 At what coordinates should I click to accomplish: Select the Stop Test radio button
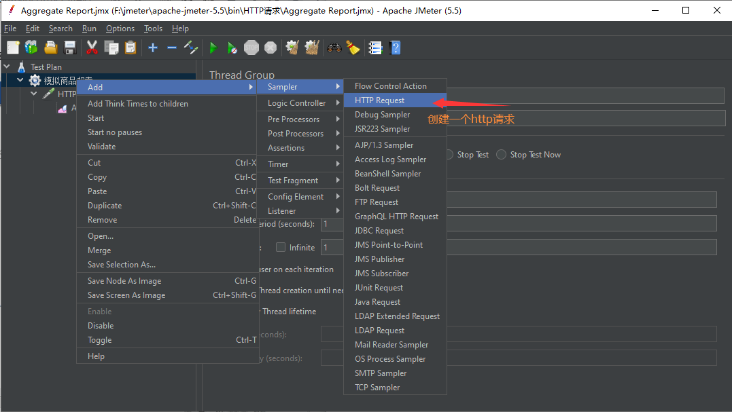[x=449, y=154]
